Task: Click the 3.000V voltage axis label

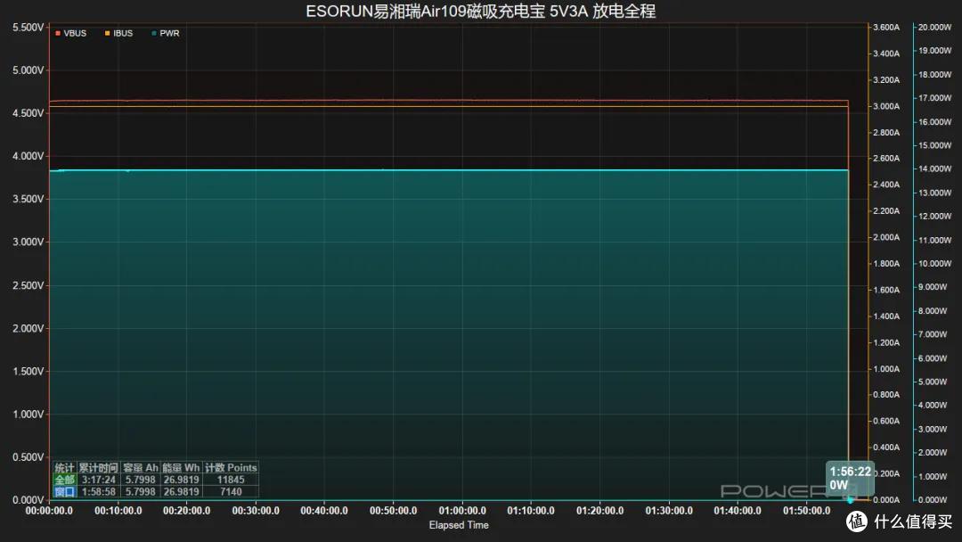Action: tap(29, 242)
